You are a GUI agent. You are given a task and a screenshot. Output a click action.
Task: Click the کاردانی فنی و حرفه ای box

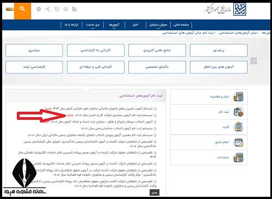[x=96, y=67]
